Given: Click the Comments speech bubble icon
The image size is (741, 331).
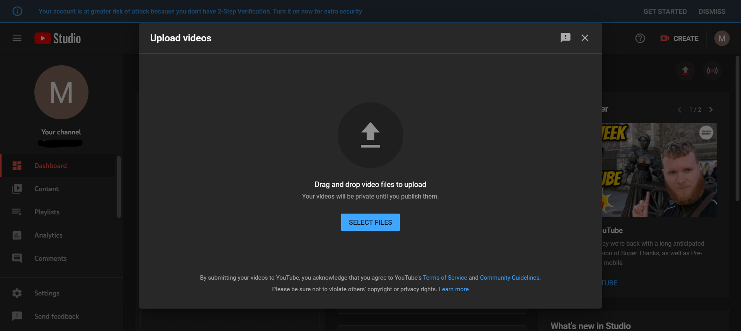Looking at the screenshot, I should (17, 258).
